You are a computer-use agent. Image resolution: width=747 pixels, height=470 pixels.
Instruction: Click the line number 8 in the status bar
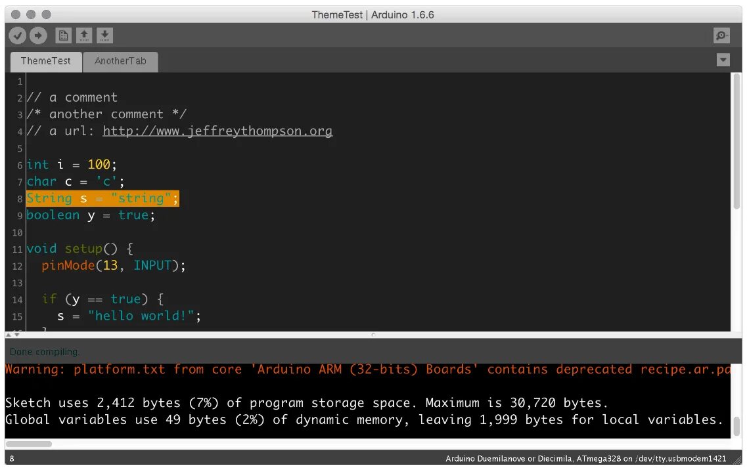coord(12,459)
